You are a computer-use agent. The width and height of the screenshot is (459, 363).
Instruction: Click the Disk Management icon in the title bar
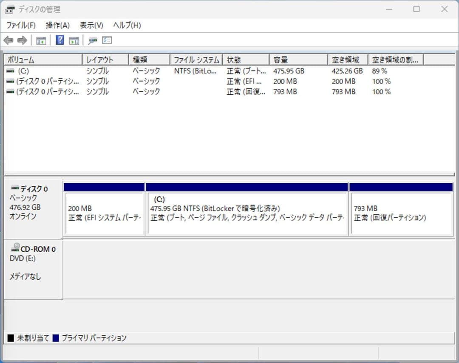9,9
